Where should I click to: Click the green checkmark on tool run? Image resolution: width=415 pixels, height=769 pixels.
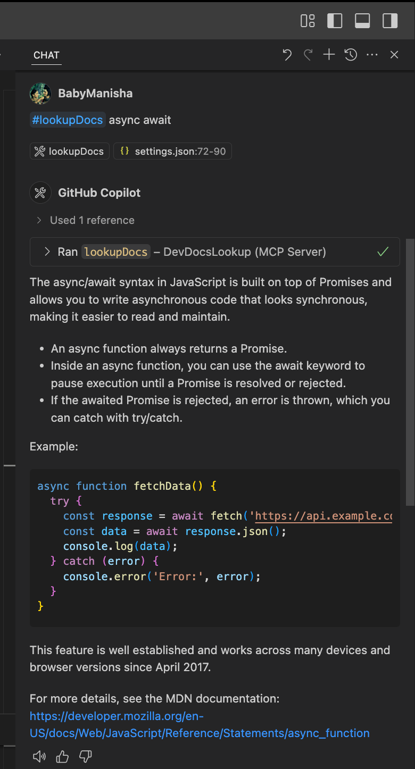click(x=383, y=252)
